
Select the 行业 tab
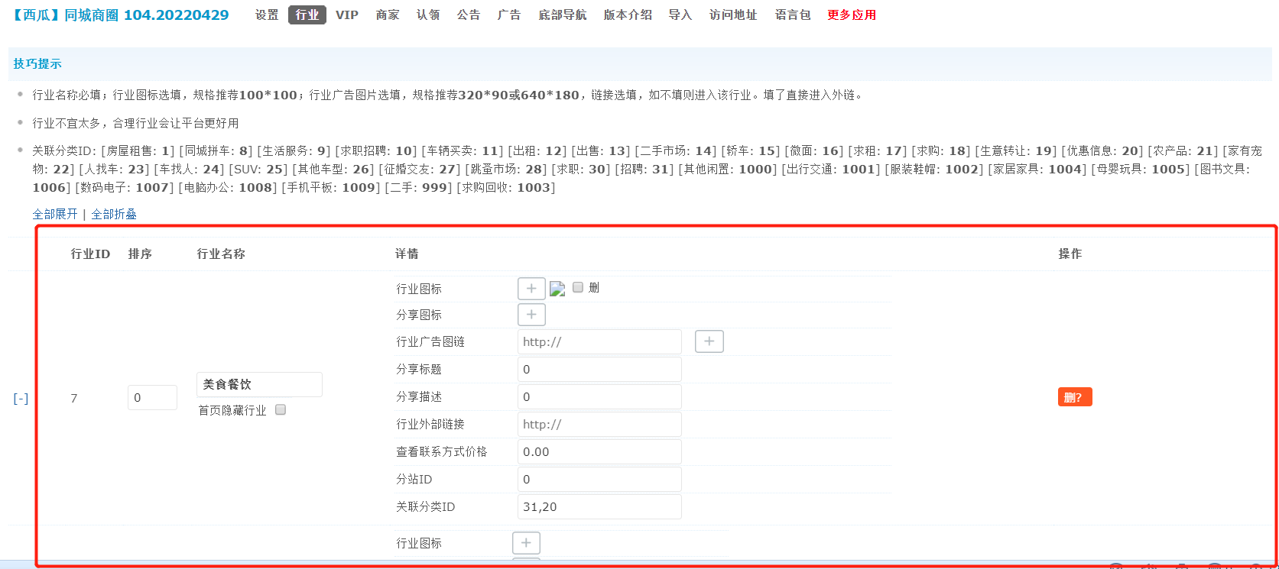(307, 15)
